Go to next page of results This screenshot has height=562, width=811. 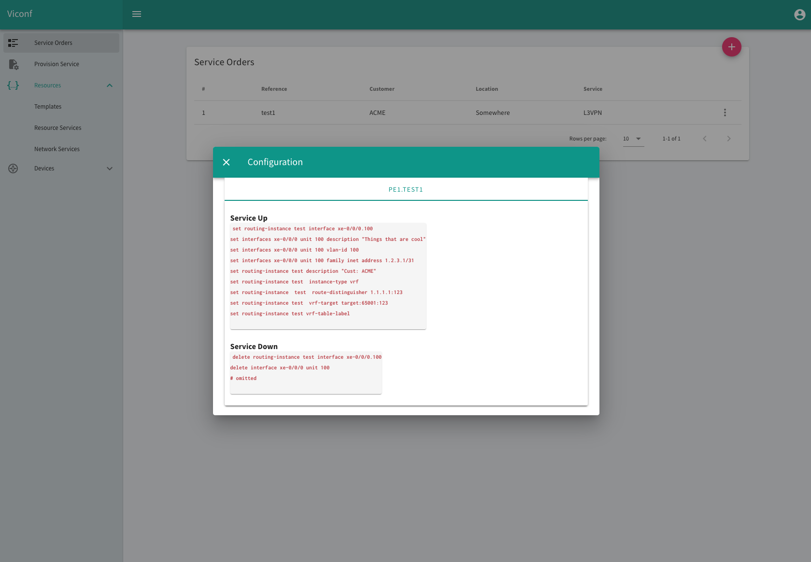point(728,139)
